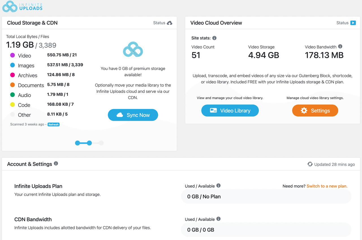
Task: Click the pink Archives legend dot
Action: [x=12, y=75]
